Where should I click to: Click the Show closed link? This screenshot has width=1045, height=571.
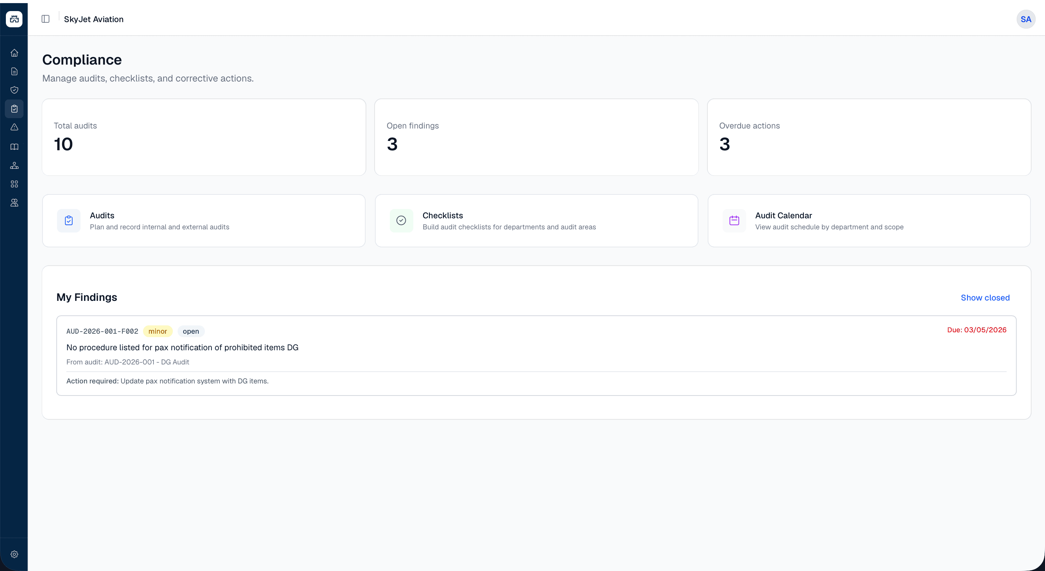tap(985, 298)
